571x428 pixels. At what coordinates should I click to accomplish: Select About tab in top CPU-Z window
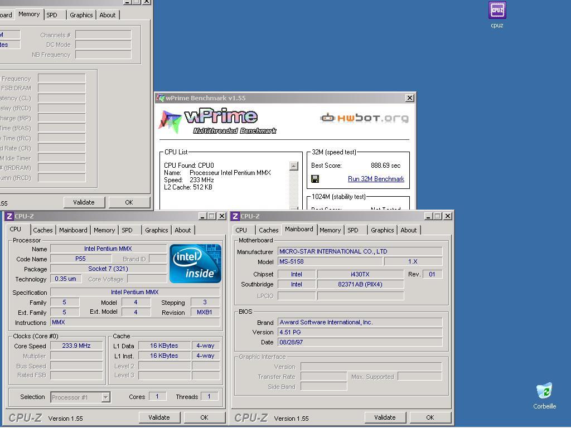pyautogui.click(x=108, y=15)
